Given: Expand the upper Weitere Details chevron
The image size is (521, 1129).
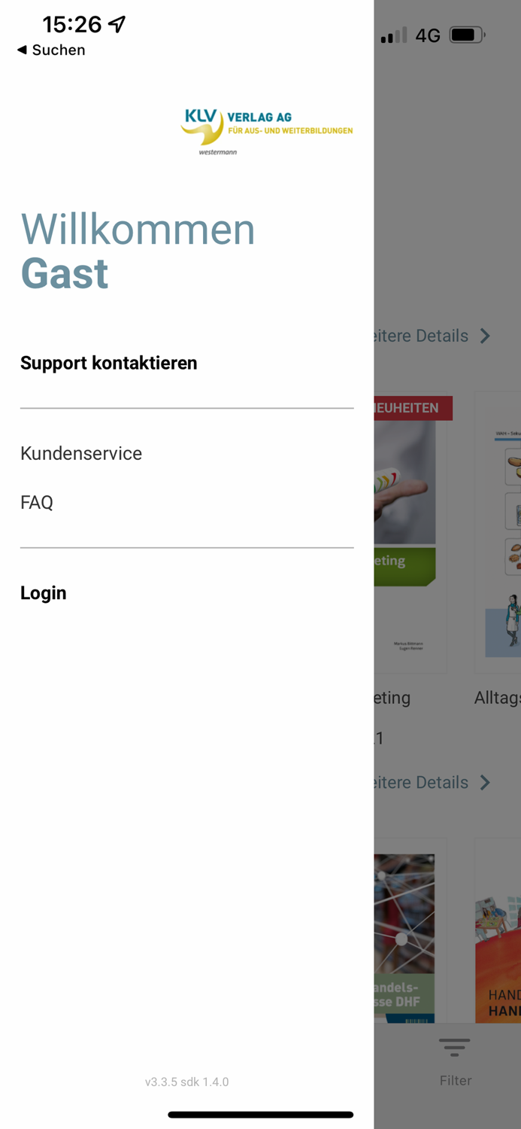Looking at the screenshot, I should point(485,336).
